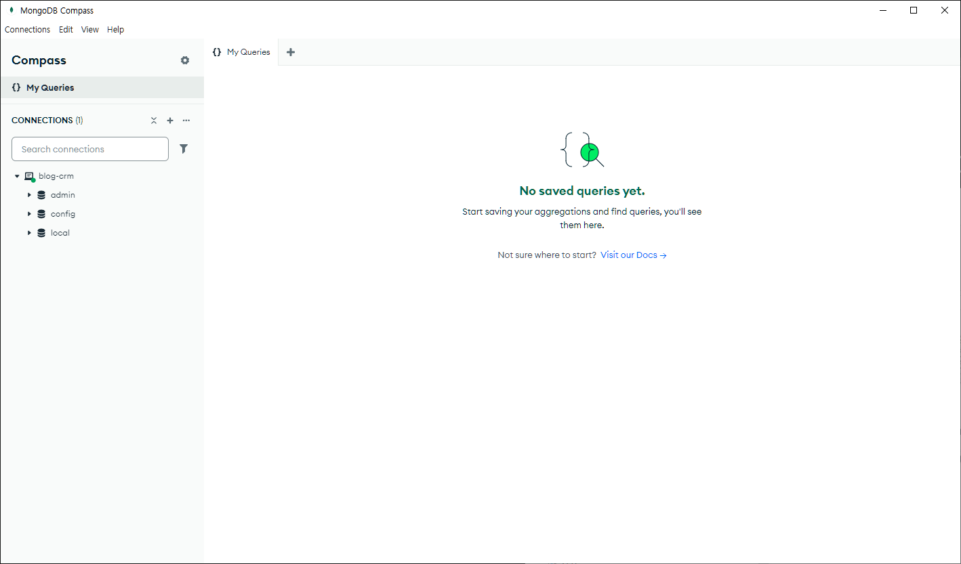Viewport: 961px width, 564px height.
Task: Minimize the MongoDB Compass window
Action: coord(883,10)
